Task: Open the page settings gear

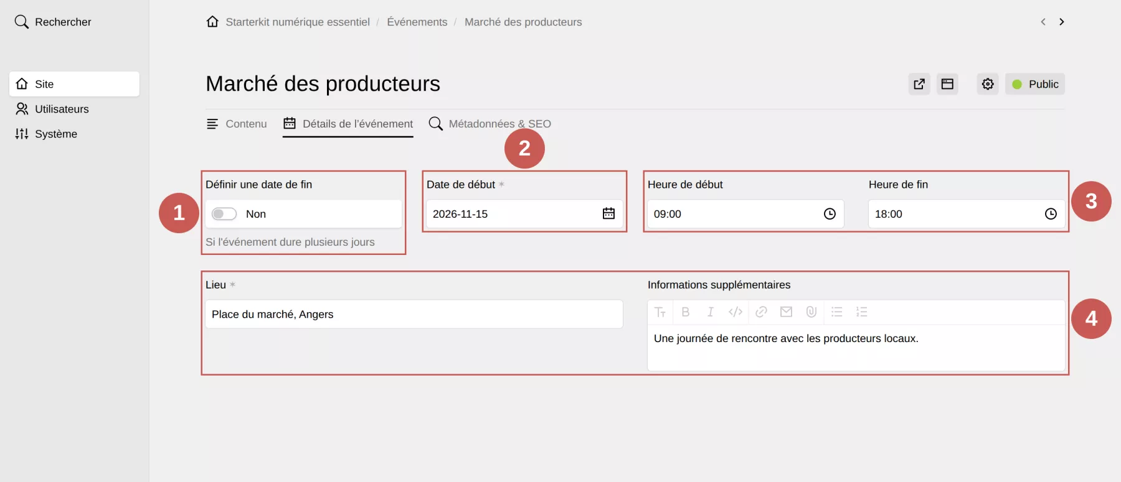Action: tap(988, 84)
